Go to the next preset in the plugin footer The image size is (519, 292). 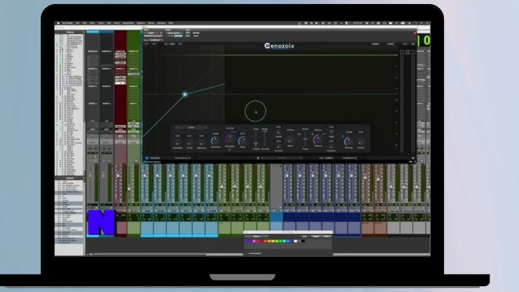click(x=301, y=158)
